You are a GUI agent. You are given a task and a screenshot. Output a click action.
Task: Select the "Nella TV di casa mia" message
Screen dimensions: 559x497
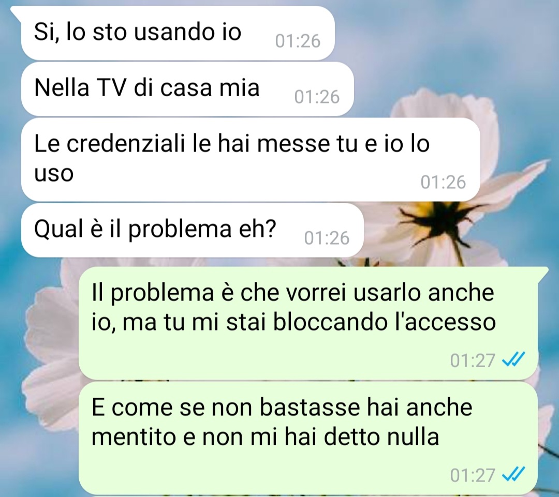(x=187, y=89)
